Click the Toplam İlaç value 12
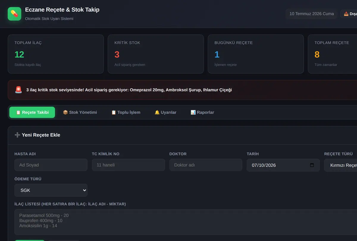The width and height of the screenshot is (357, 241). 19,54
